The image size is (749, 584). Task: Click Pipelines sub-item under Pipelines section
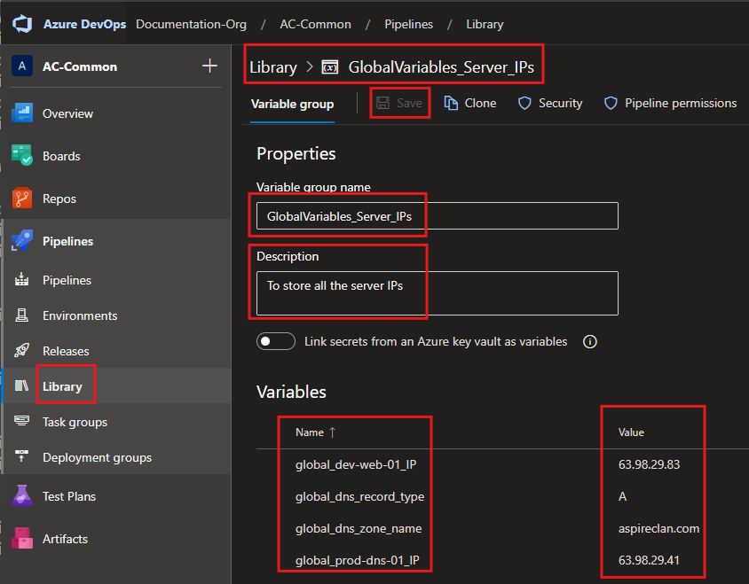[x=67, y=281]
